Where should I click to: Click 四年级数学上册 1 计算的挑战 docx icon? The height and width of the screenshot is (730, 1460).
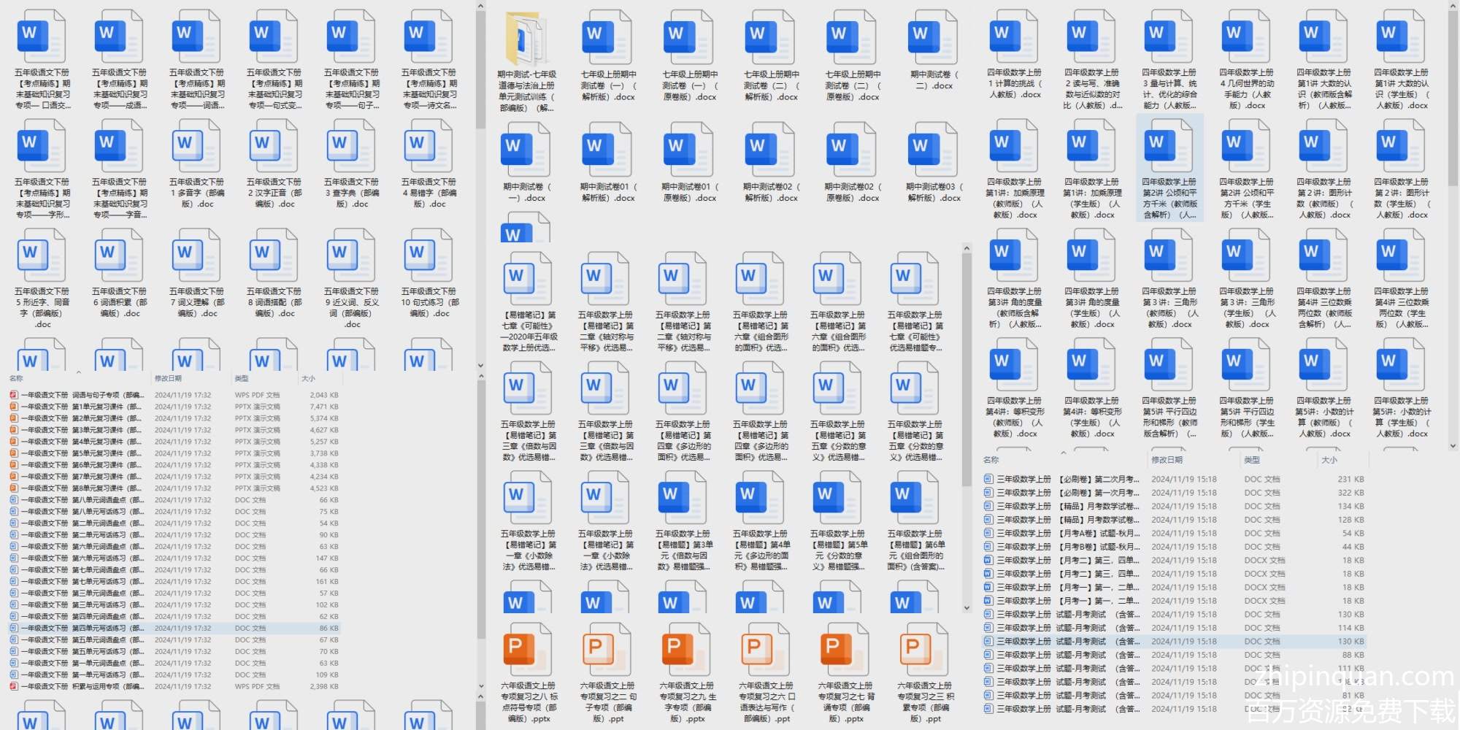tap(1014, 38)
